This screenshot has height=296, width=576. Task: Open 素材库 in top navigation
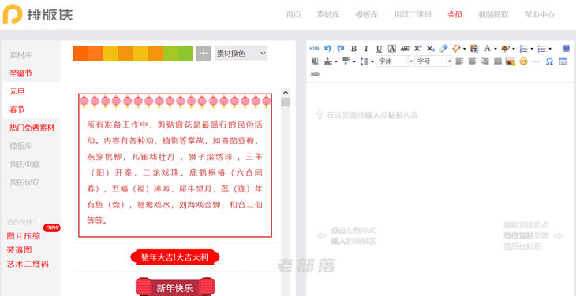[x=328, y=15]
